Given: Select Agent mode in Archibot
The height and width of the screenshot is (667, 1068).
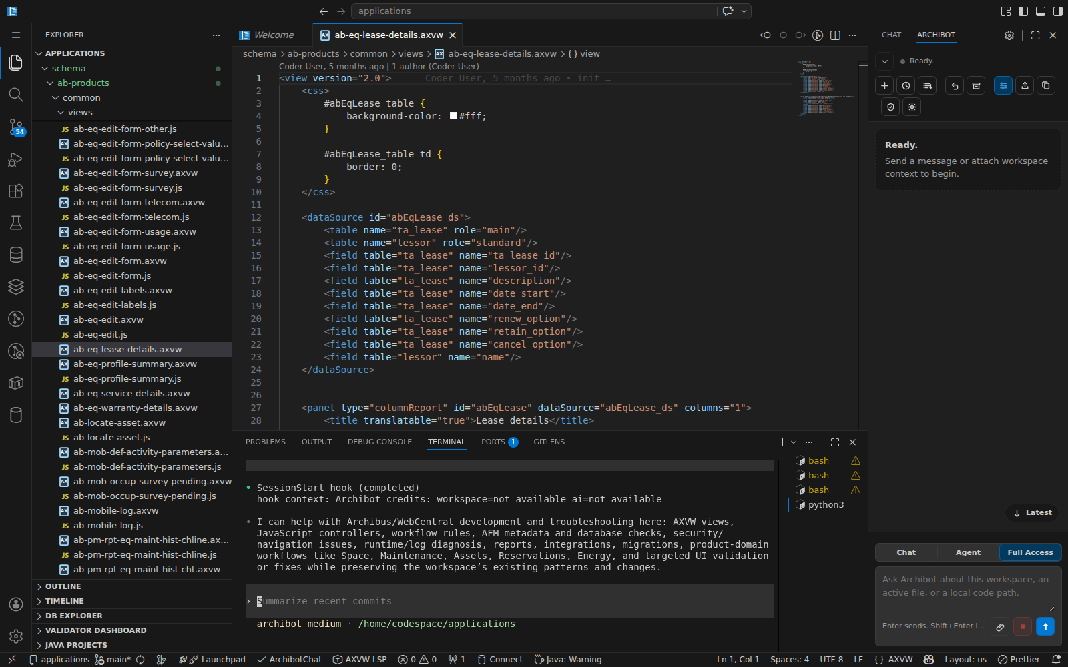Looking at the screenshot, I should coord(968,552).
